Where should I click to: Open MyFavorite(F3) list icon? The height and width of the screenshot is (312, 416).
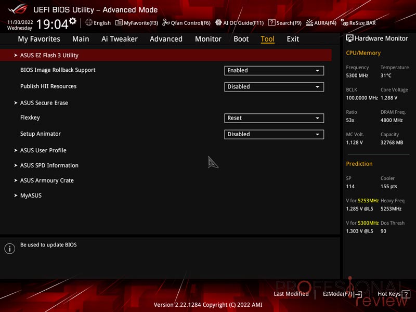(x=119, y=23)
